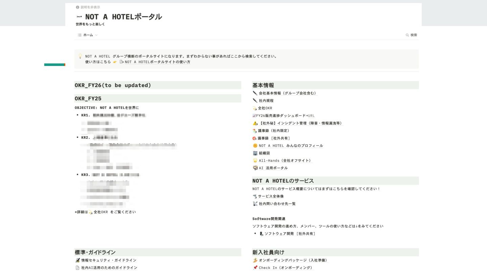Open All-Hands（全社オフサイト）page
487x274 pixels.
click(285, 161)
